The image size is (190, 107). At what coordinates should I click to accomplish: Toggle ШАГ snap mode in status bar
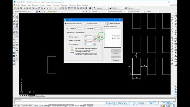(x=37, y=106)
